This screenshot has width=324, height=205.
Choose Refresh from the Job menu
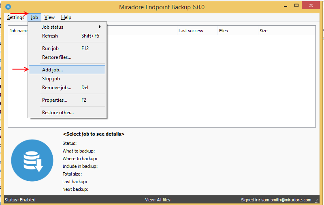(x=67, y=36)
